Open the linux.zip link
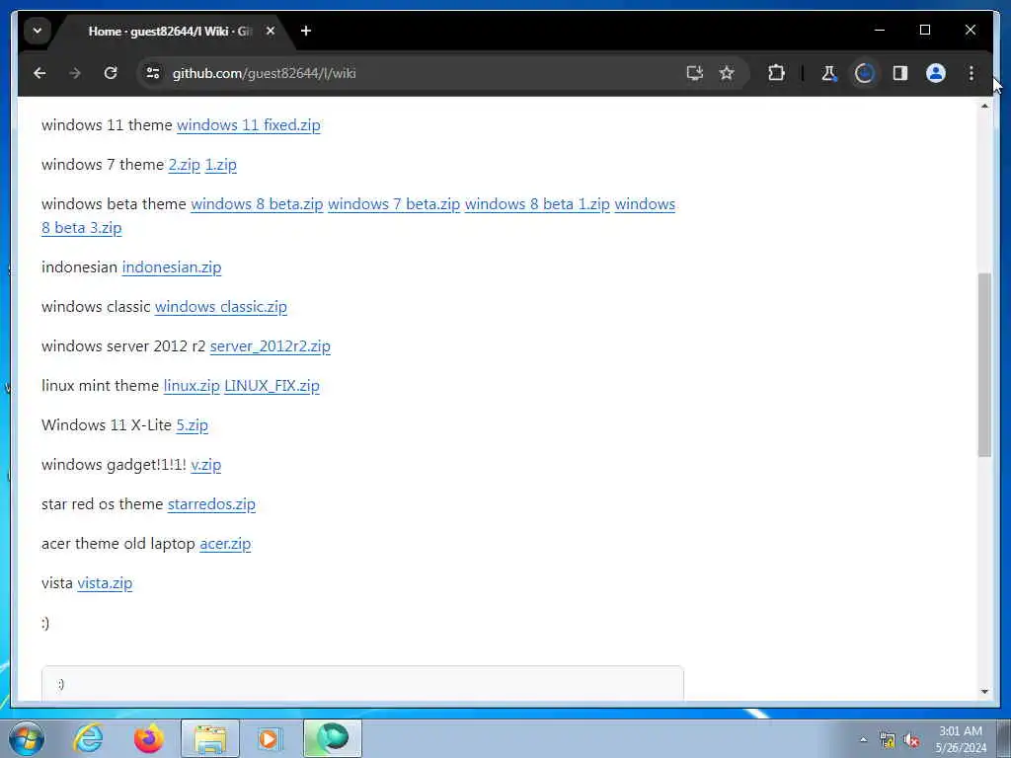Screen dimensions: 1011x758 click(192, 386)
